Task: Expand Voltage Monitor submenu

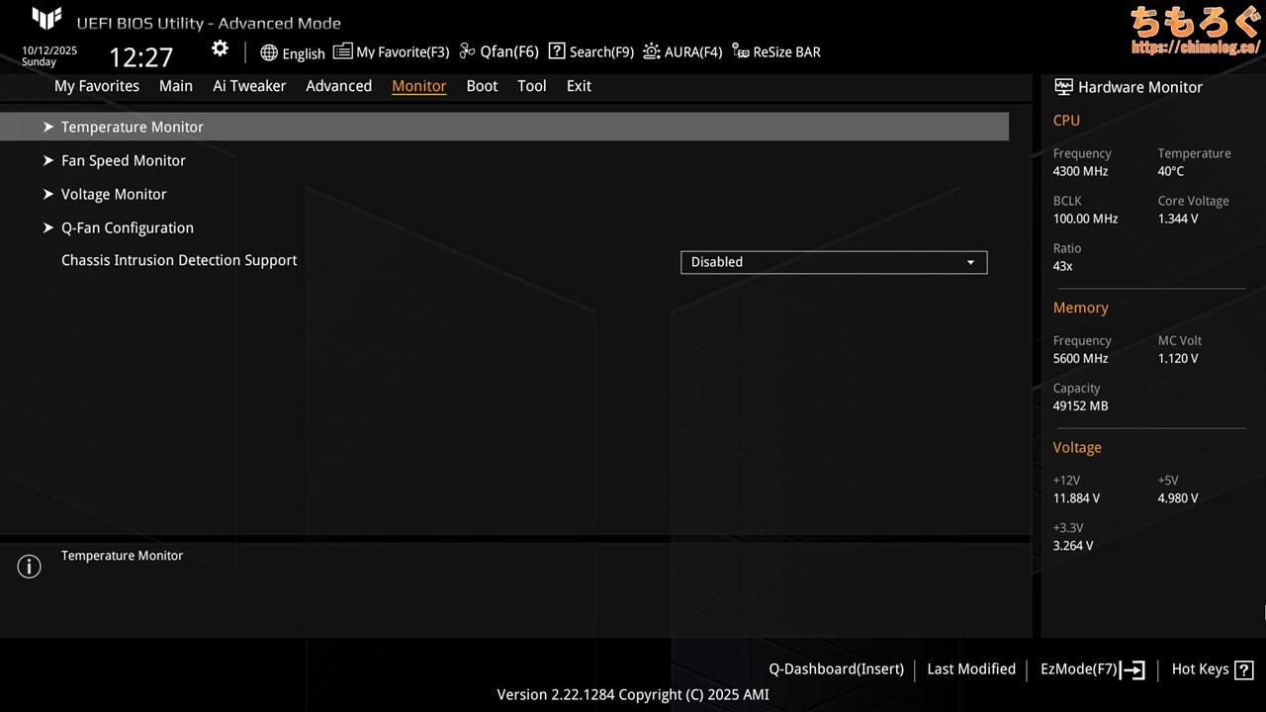Action: tap(114, 194)
